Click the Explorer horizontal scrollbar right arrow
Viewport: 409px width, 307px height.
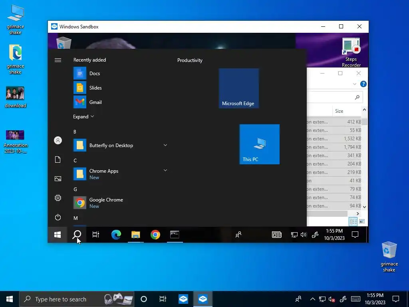coord(358,213)
